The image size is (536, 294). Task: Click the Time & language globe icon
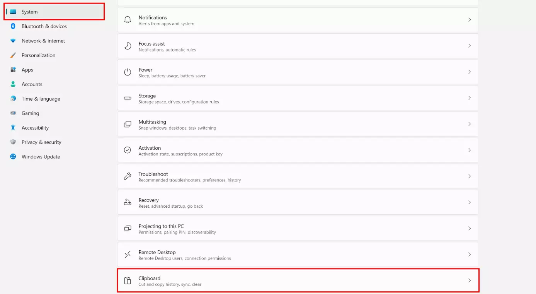pyautogui.click(x=13, y=99)
